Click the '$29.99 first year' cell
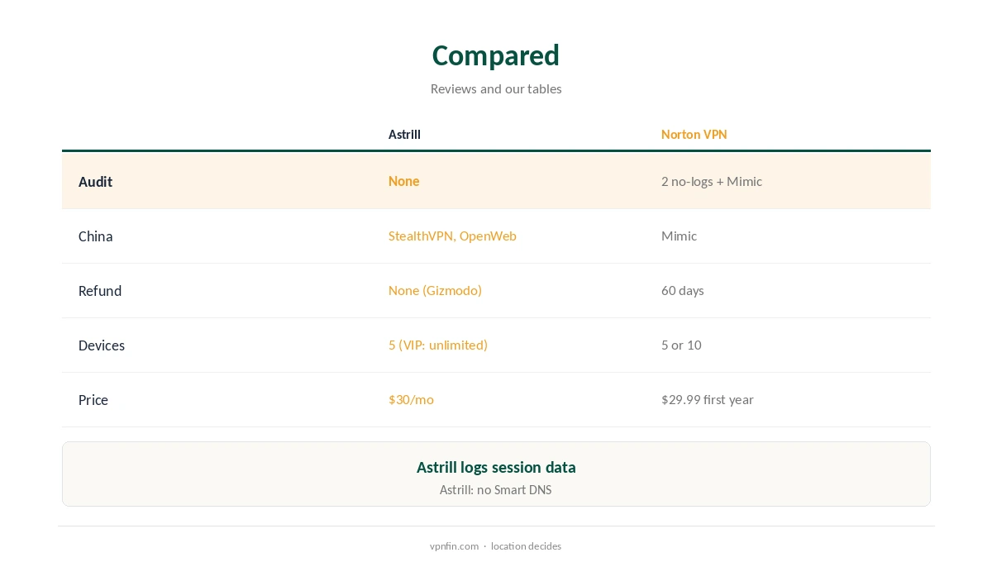Screen dimensions: 992x562 [708, 399]
